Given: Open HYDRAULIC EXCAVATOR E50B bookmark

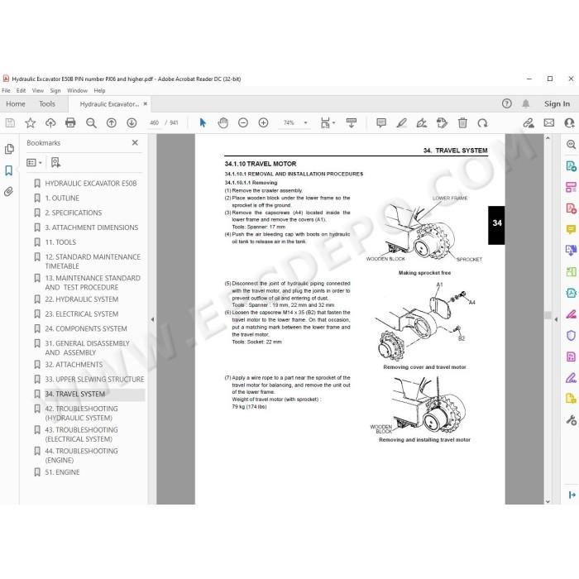Looking at the screenshot, I should [91, 184].
